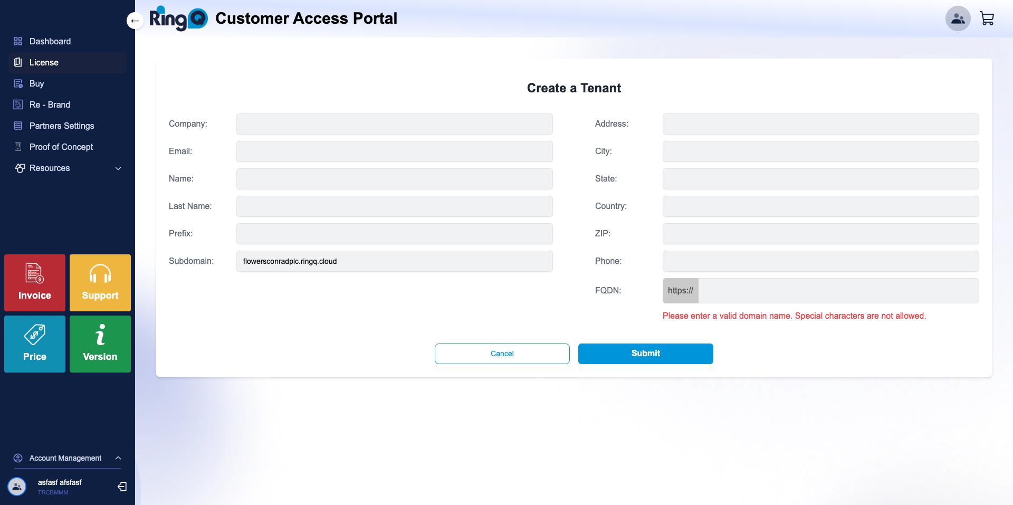The image size is (1013, 505).
Task: Click the logout icon near account name
Action: [122, 486]
